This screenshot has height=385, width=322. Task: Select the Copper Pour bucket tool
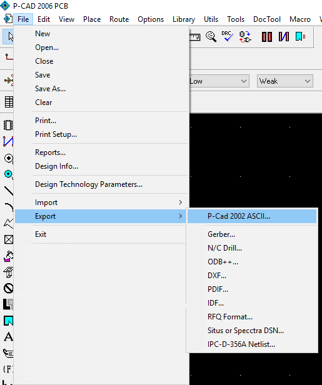(x=9, y=256)
